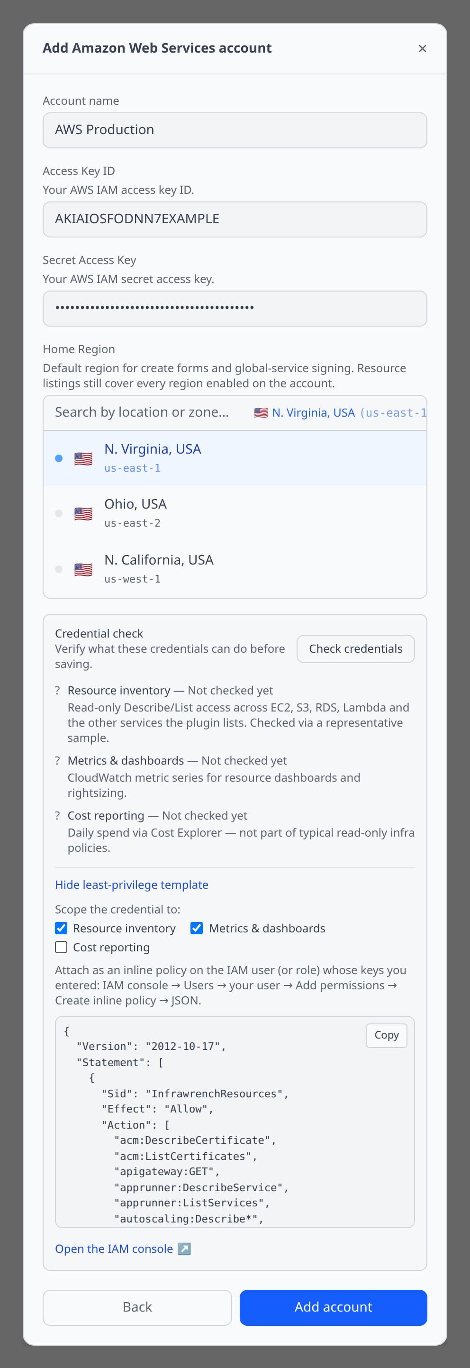Click the question mark beside Resource inventory status
This screenshot has height=1368, width=470.
point(57,690)
